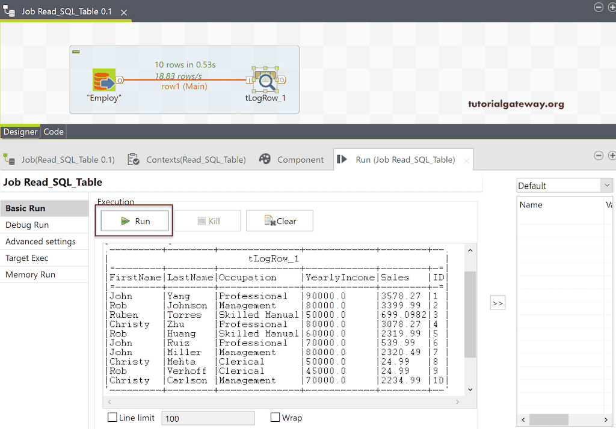
Task: Click the tLogRow_1 title in console output
Action: tap(274, 258)
